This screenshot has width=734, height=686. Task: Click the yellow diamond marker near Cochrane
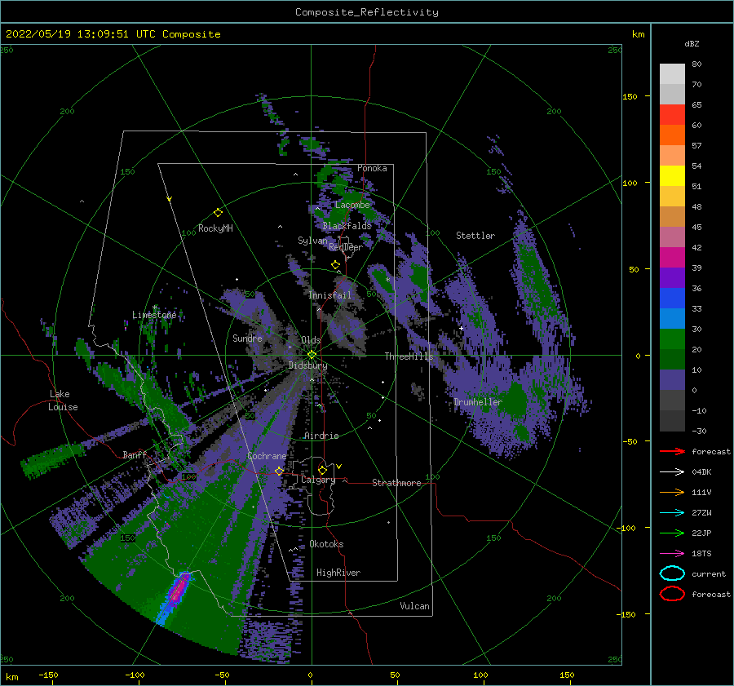(x=279, y=471)
